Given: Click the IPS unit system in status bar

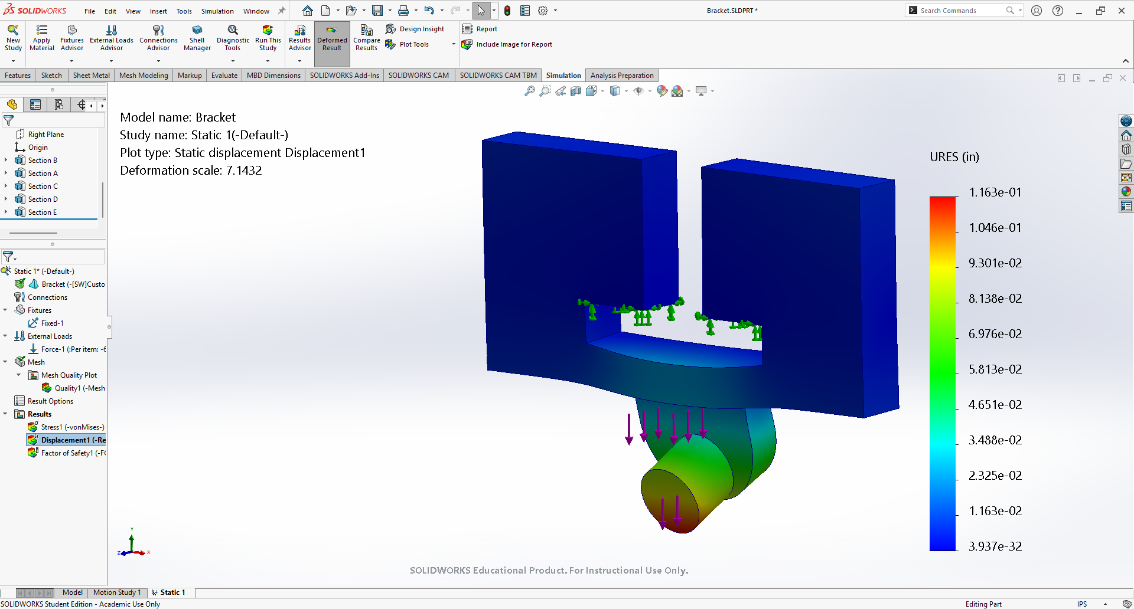Looking at the screenshot, I should point(1082,604).
